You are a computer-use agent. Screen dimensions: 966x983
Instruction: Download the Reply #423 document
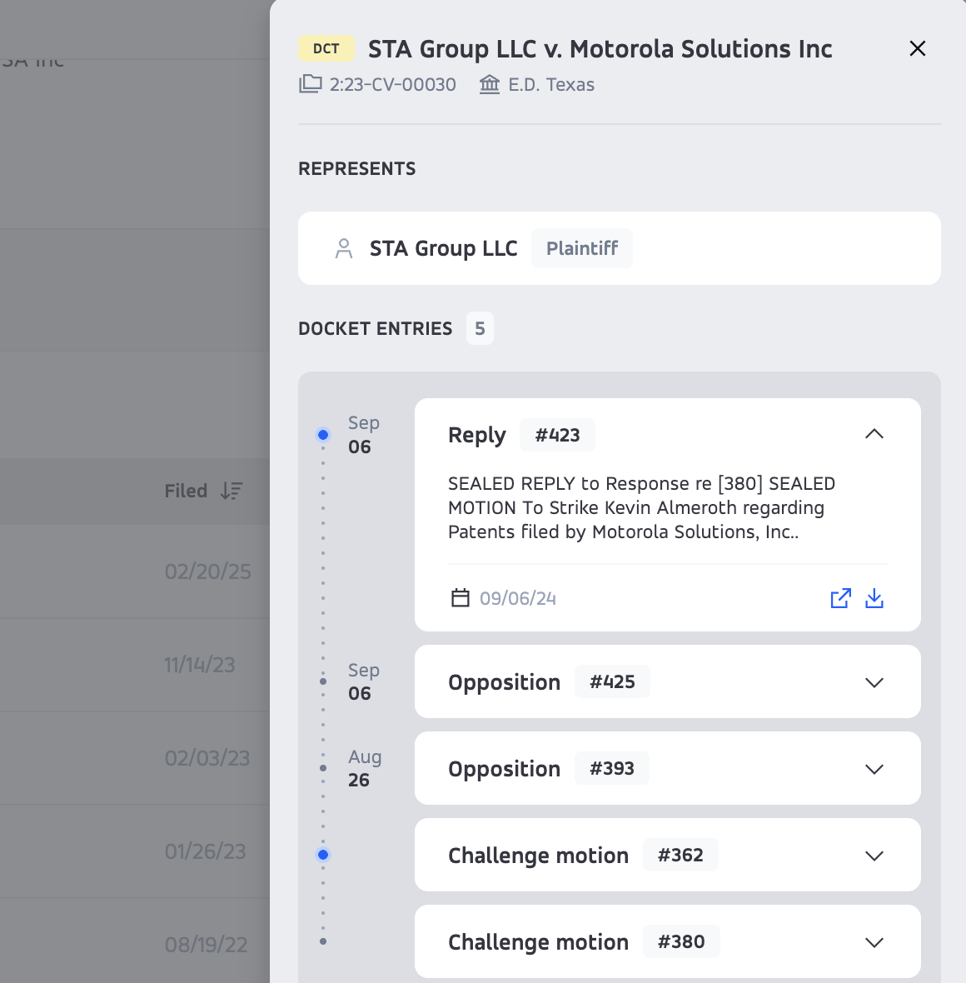pos(874,598)
